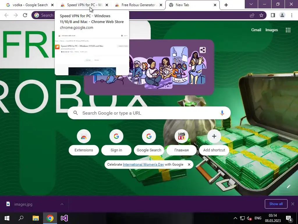Open downloaded images.jpg file

pos(23,204)
